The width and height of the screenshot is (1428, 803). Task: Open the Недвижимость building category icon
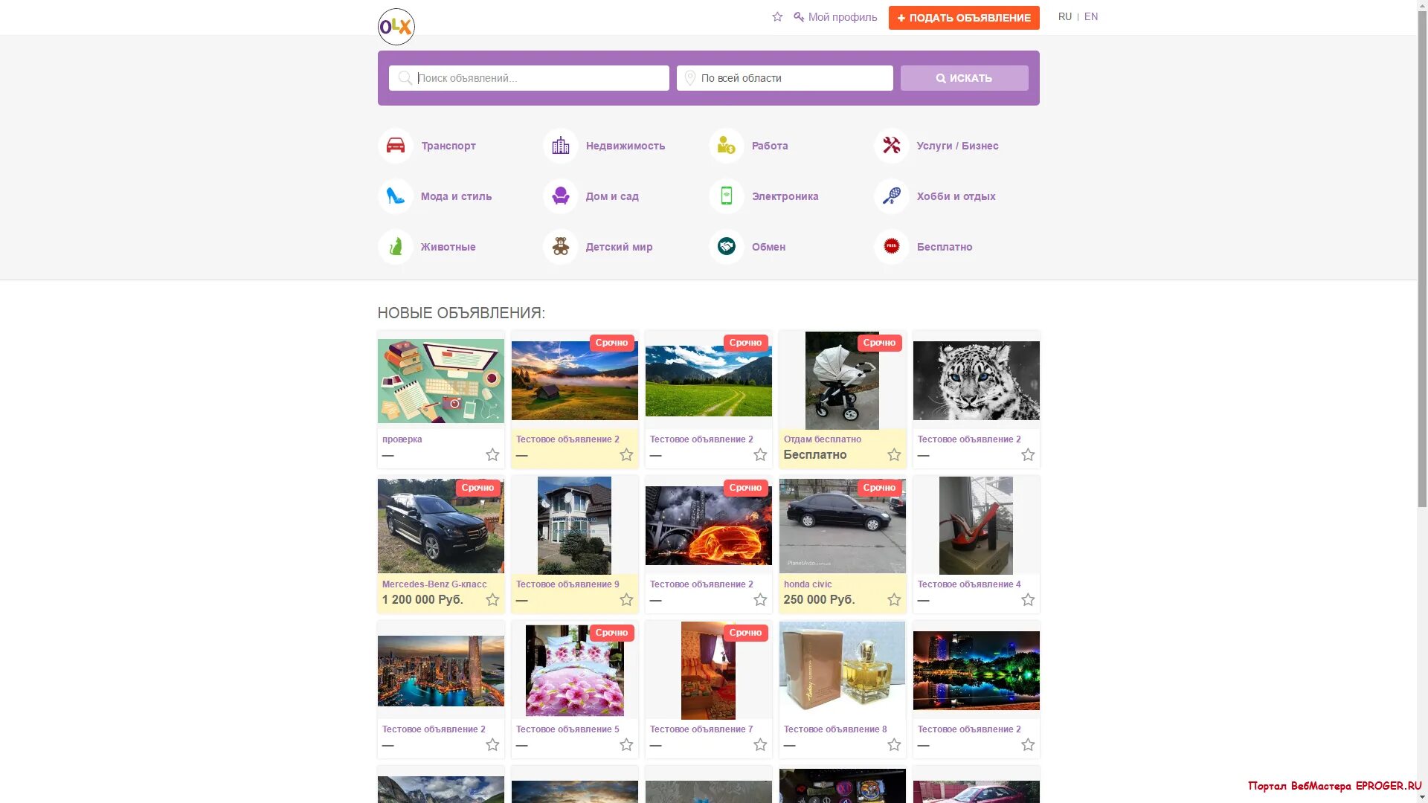click(560, 146)
